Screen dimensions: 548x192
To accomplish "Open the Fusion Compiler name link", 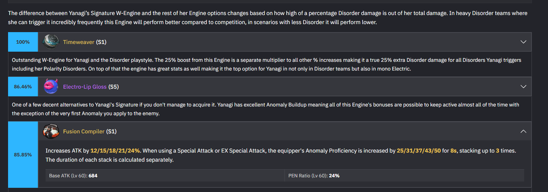I will coord(83,131).
